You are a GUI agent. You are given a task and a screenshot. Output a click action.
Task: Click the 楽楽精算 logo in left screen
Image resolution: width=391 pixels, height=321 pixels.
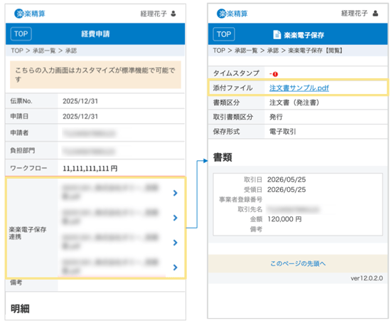(x=30, y=14)
